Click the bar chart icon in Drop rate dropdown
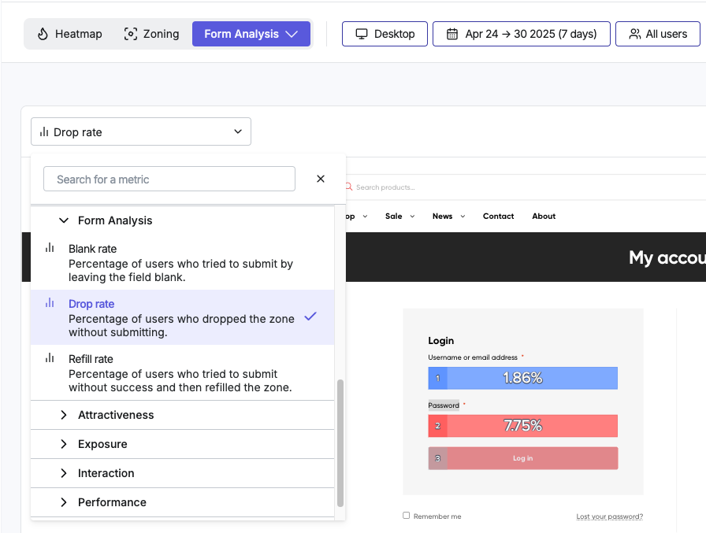Screen dimensions: 706x533 pyautogui.click(x=43, y=131)
